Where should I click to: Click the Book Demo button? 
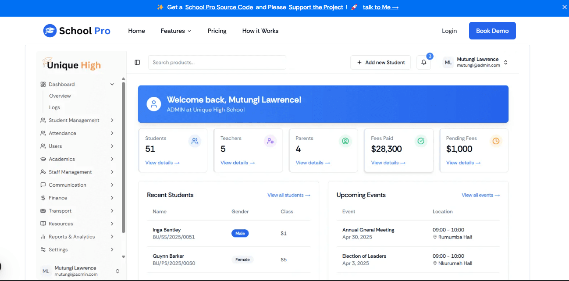pos(492,31)
